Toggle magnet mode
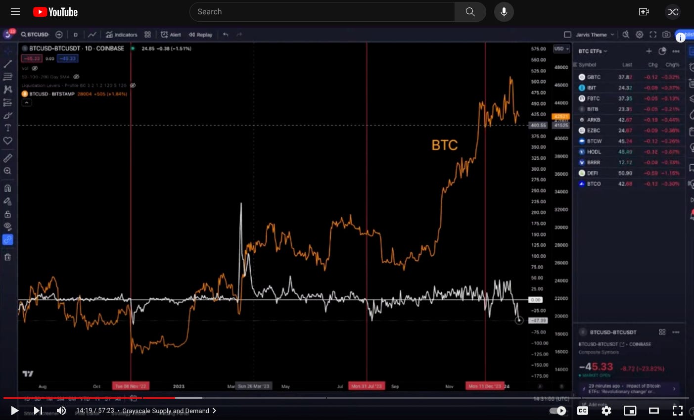694x420 pixels. [x=8, y=188]
